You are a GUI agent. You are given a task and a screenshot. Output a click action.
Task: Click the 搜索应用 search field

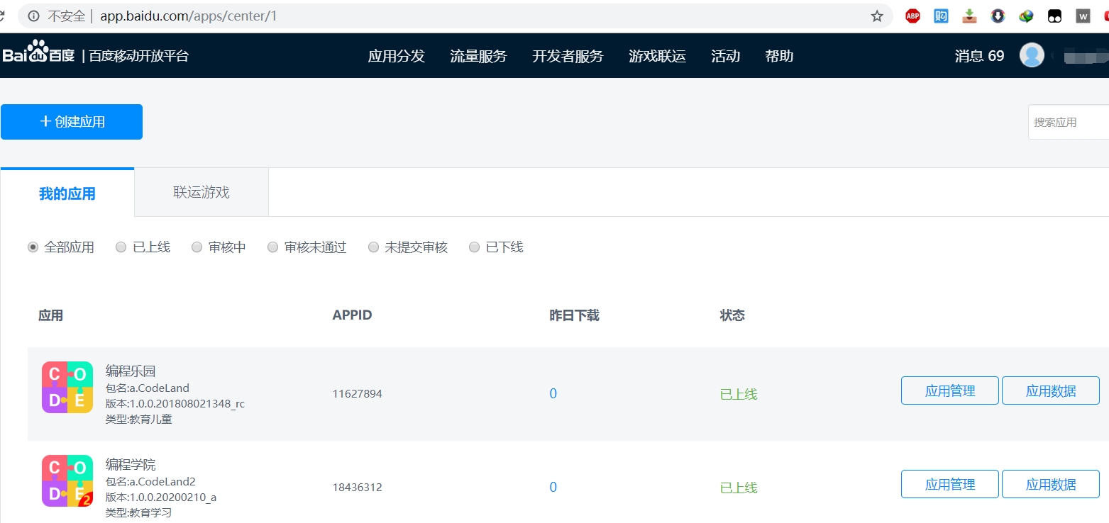click(x=1069, y=122)
